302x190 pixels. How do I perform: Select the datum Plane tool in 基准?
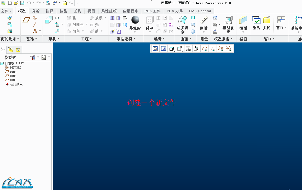click(26, 20)
